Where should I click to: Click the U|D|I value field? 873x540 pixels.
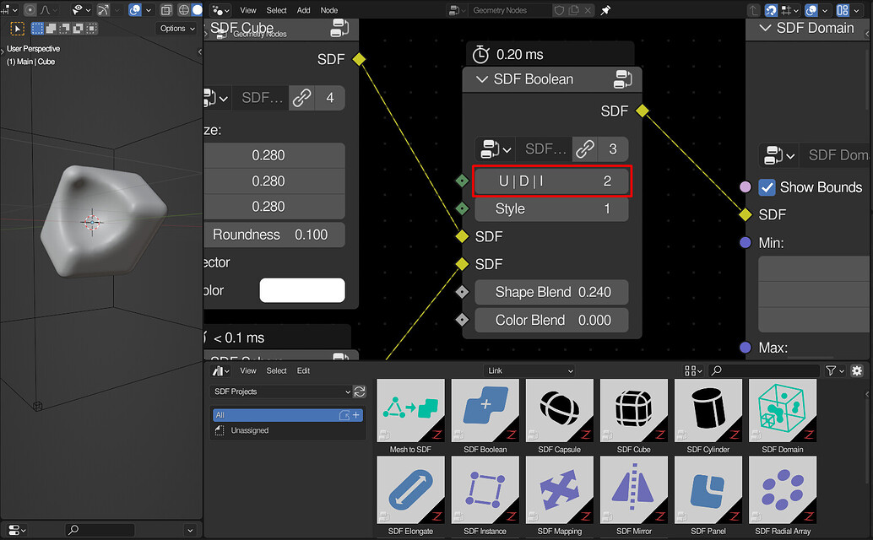[x=552, y=181]
